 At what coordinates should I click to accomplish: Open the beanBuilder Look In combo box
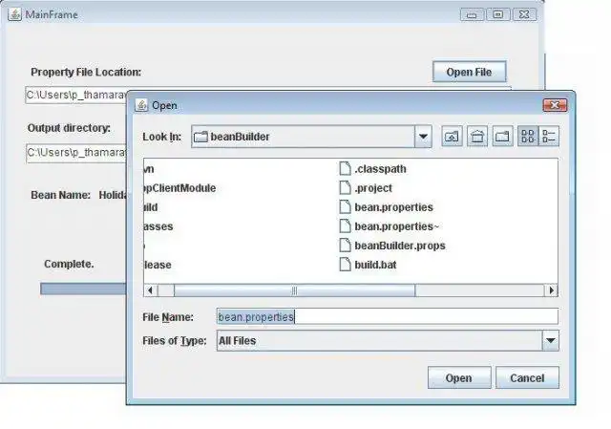tap(311, 137)
